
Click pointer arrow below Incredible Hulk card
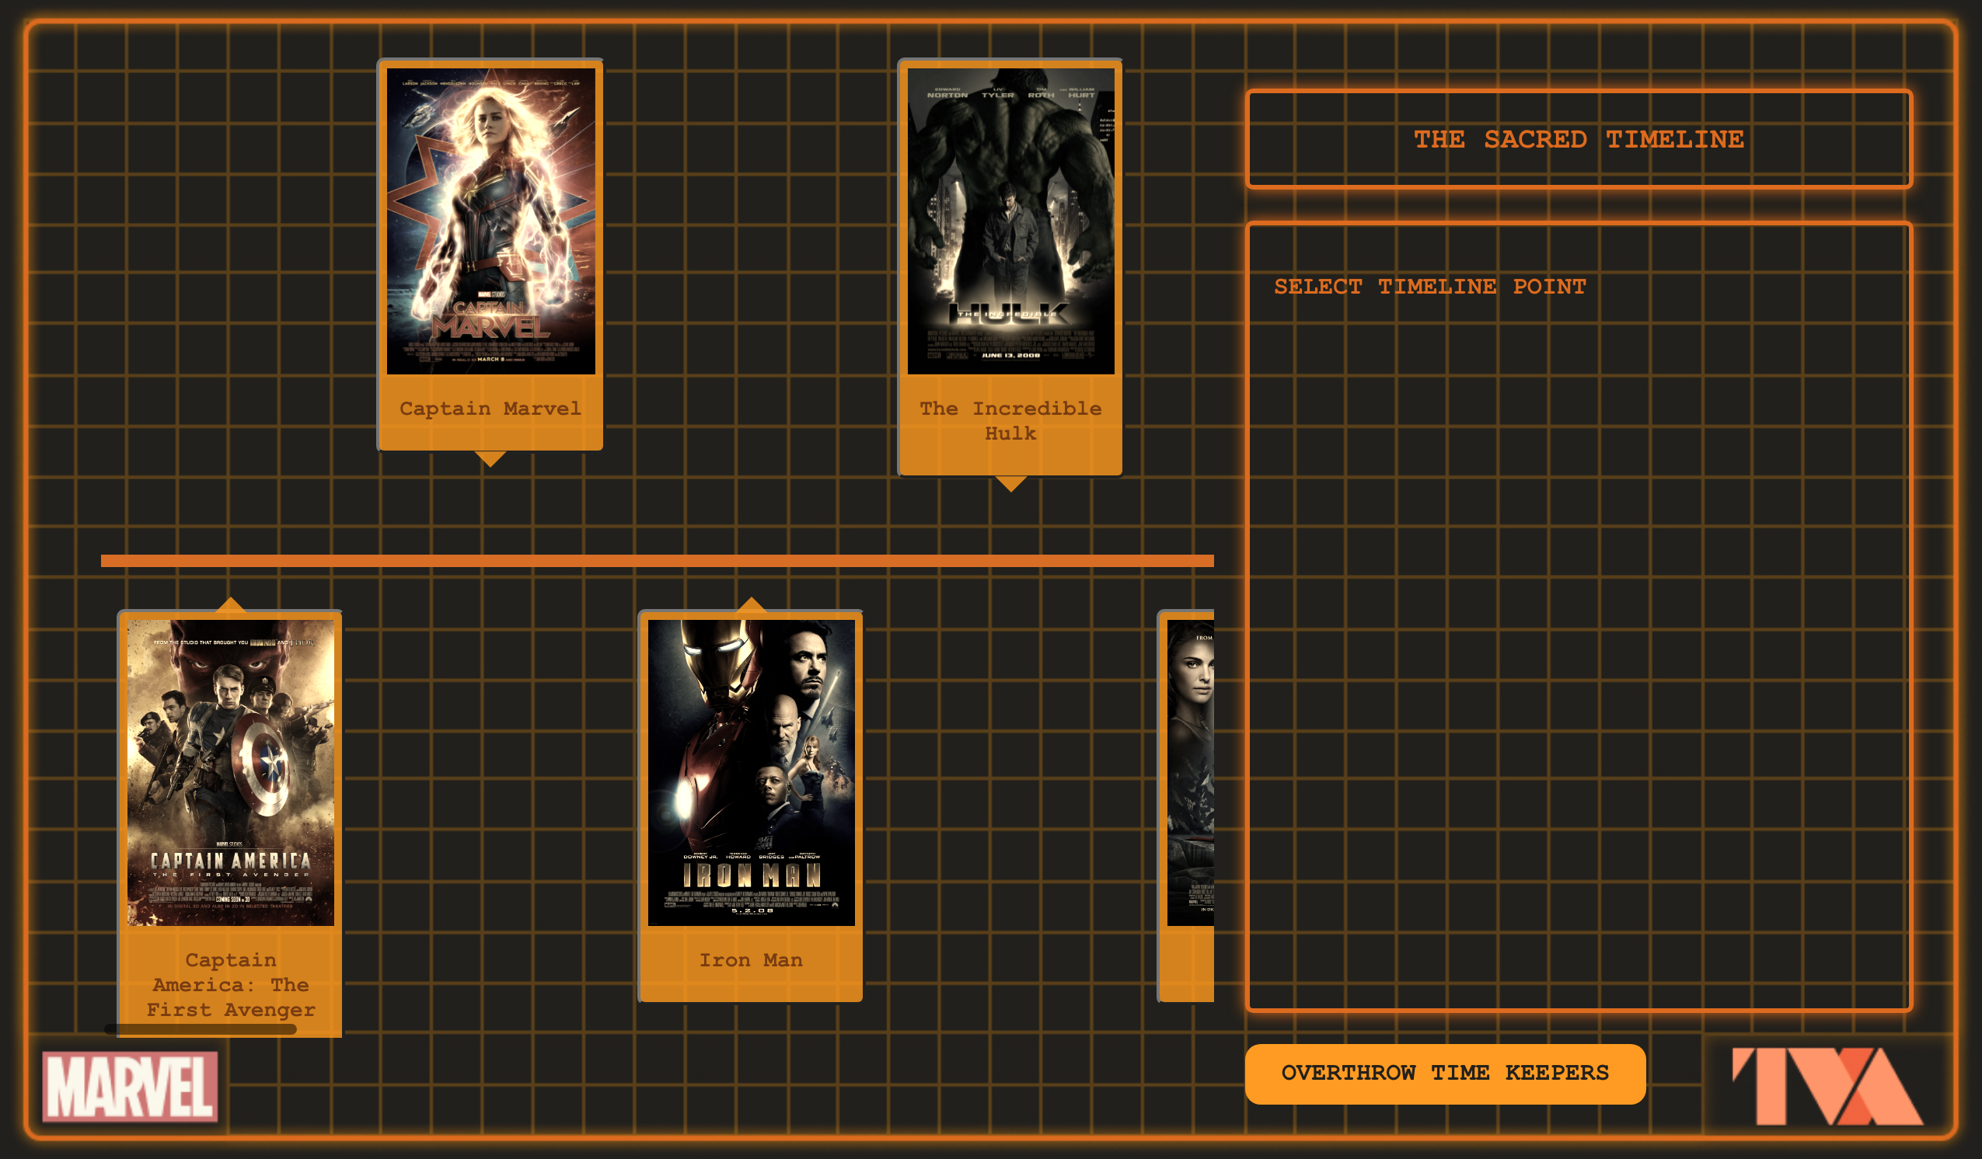tap(1010, 482)
